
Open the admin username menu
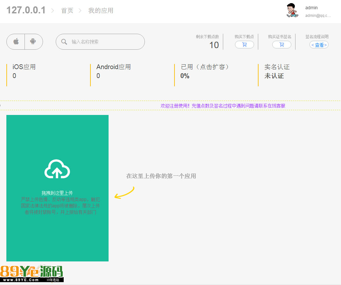pyautogui.click(x=311, y=8)
